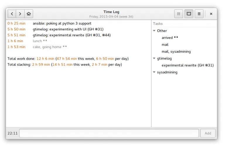Click the Tasks pane header
225x146 pixels.
coord(158,24)
